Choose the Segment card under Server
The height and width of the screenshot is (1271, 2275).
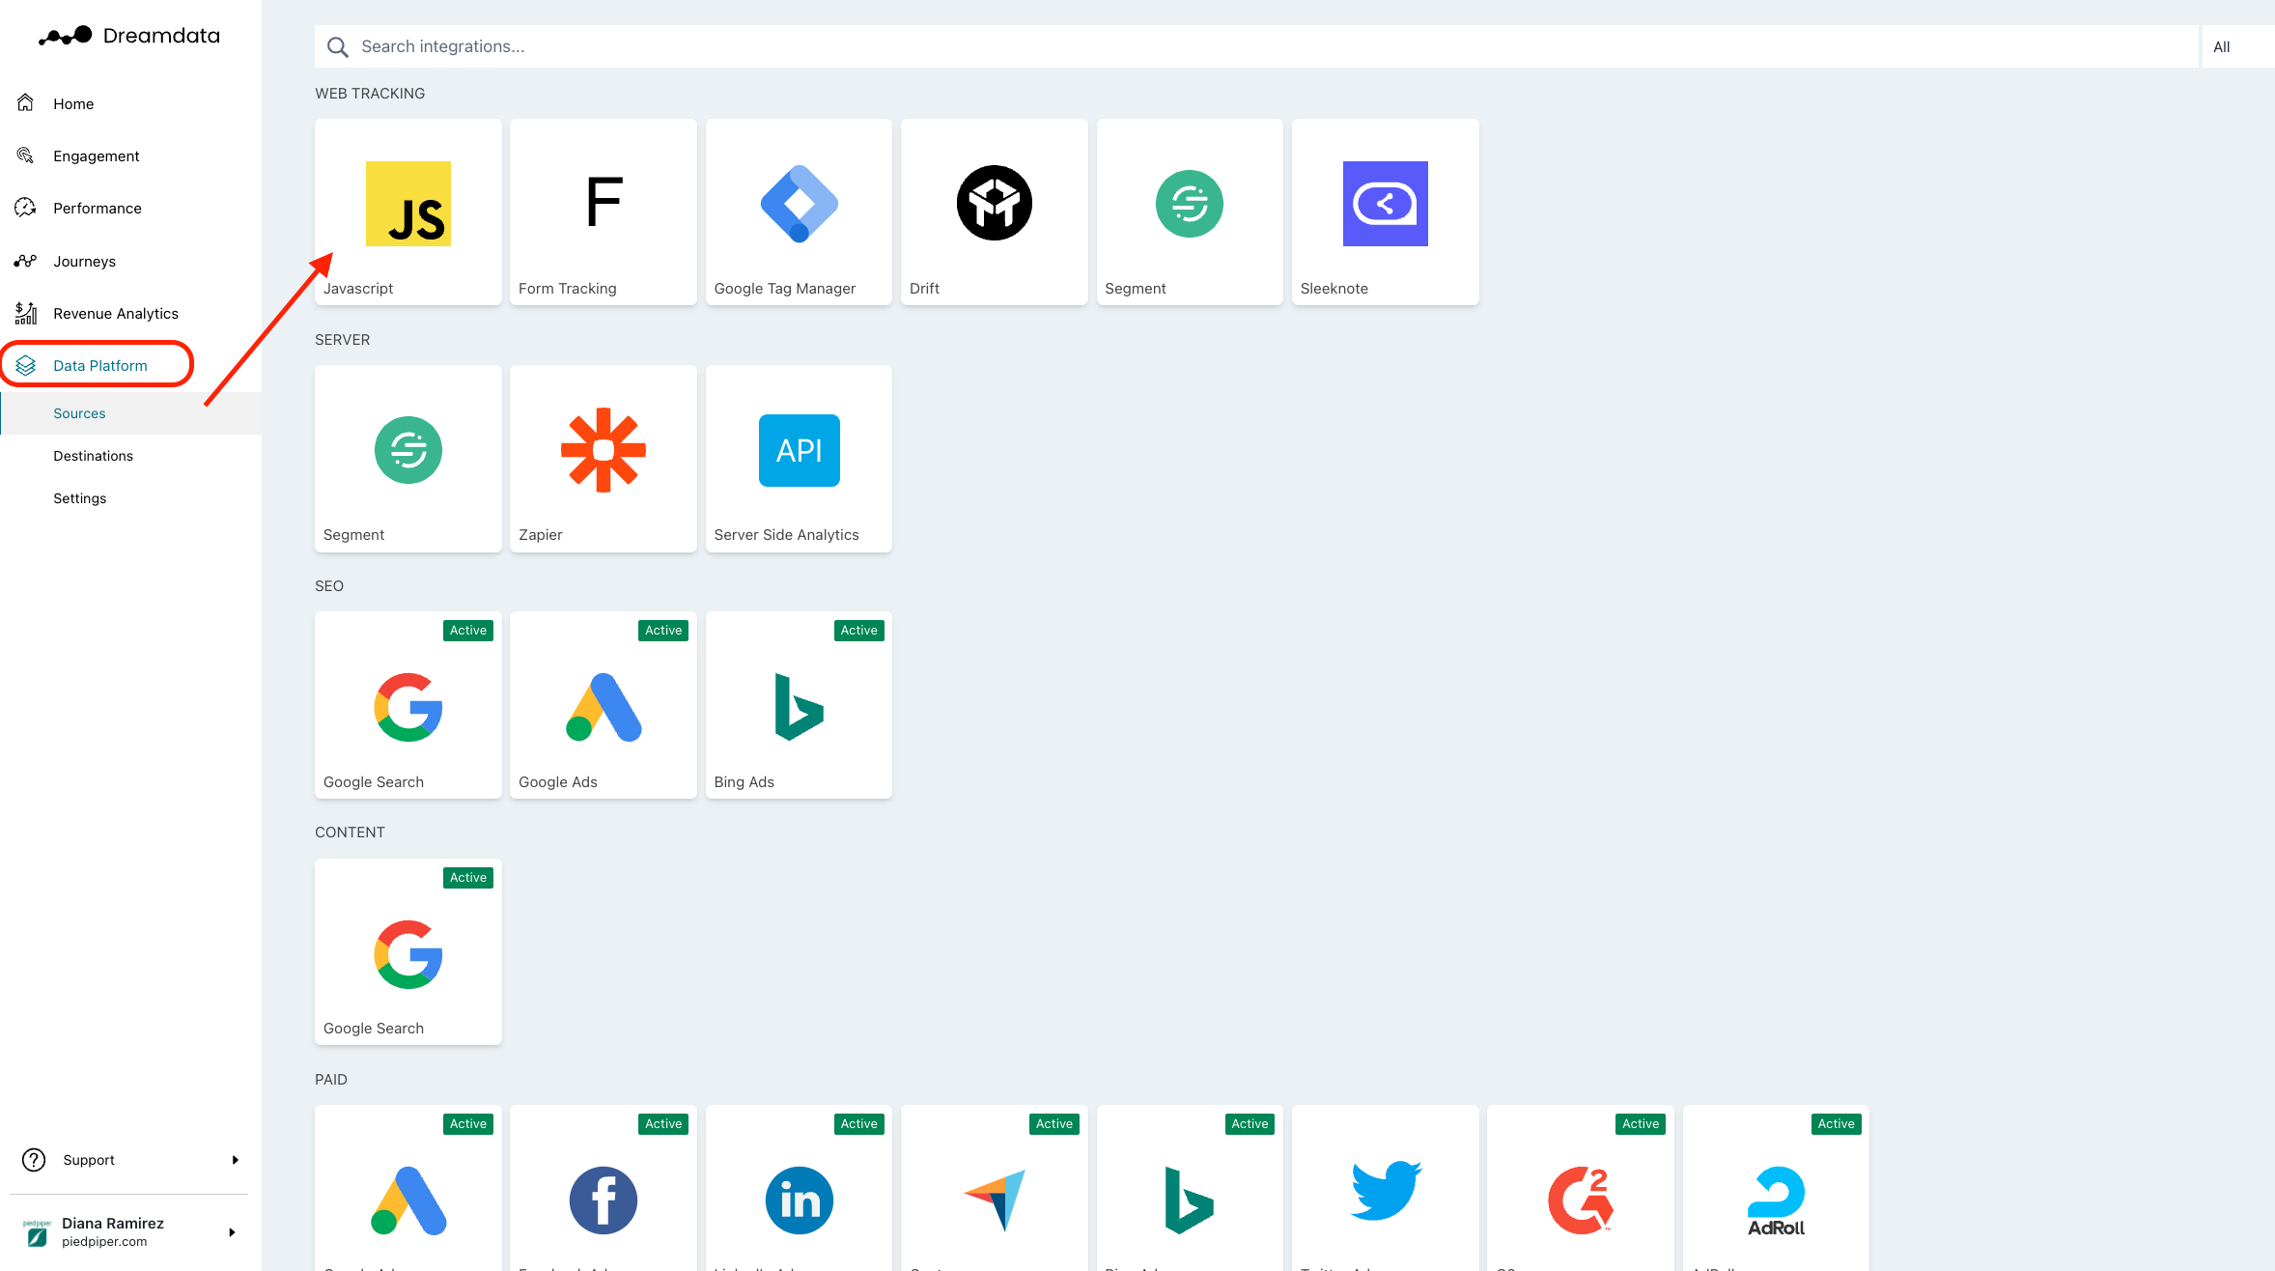point(407,459)
